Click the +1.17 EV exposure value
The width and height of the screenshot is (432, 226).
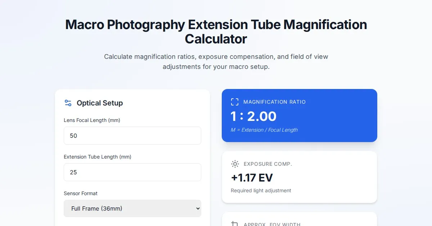click(x=252, y=178)
